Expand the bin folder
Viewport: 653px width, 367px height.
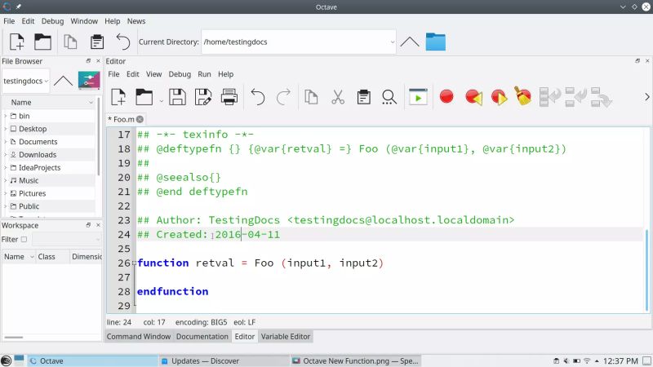[6, 116]
